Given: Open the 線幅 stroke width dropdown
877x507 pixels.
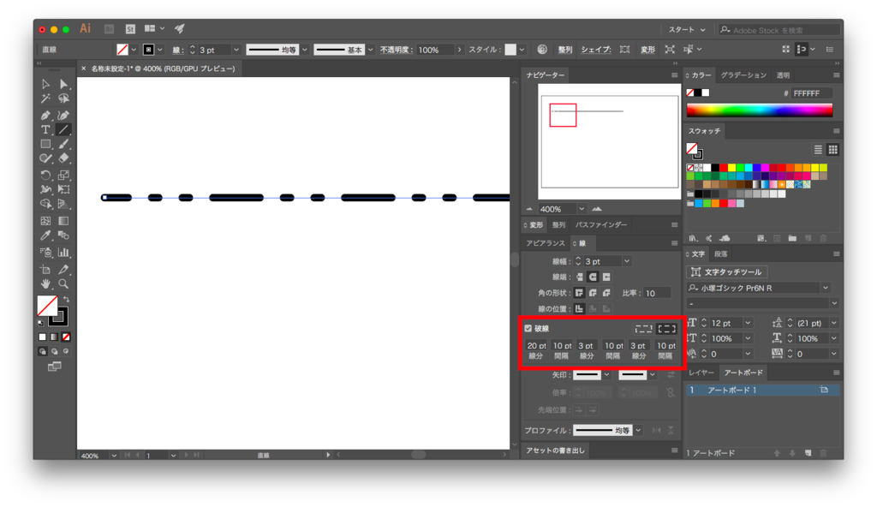Looking at the screenshot, I should click(627, 261).
